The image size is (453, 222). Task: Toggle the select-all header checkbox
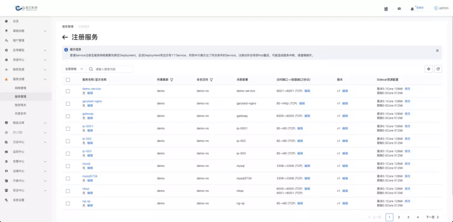(x=68, y=80)
